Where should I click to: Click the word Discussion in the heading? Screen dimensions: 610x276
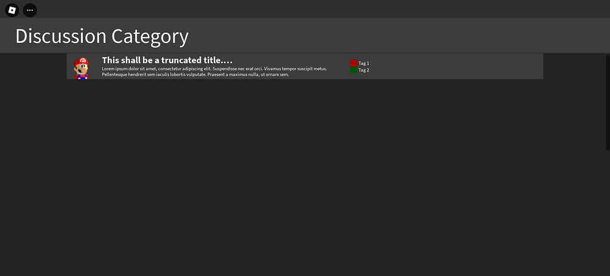coord(61,36)
